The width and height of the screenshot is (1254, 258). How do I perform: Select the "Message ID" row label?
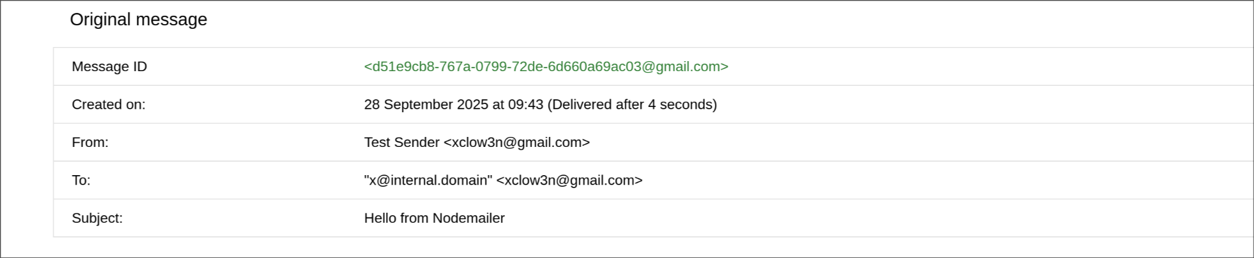coord(109,66)
